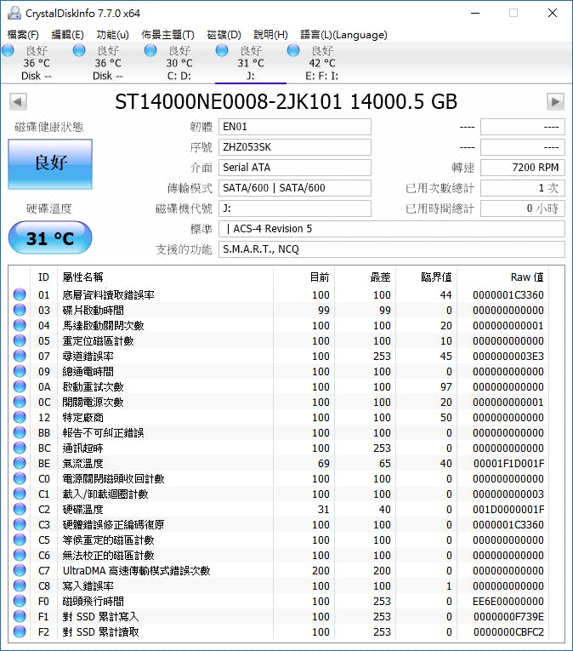
Task: Select the C: D: 30 °C drive tab
Action: [179, 63]
